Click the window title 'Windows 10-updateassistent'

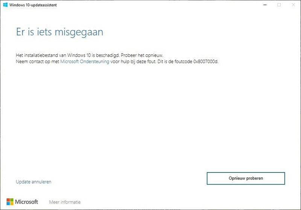point(33,5)
